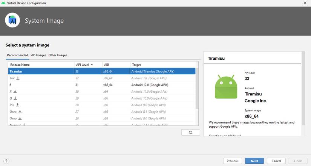Click the ABI column header

click(x=116, y=65)
